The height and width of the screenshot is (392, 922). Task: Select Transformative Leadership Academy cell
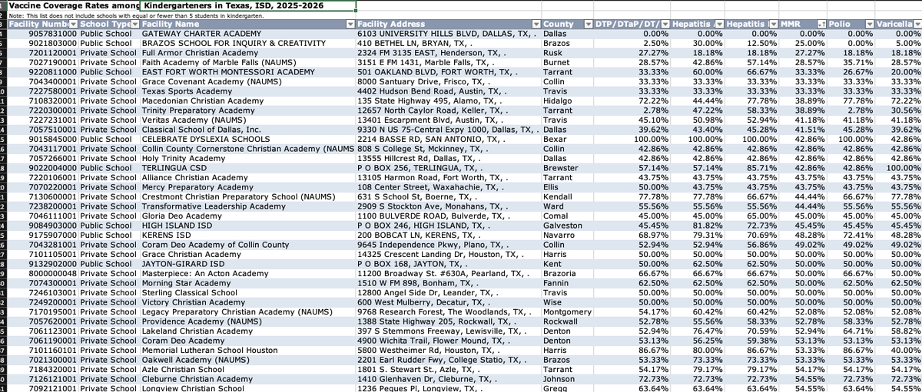point(248,206)
